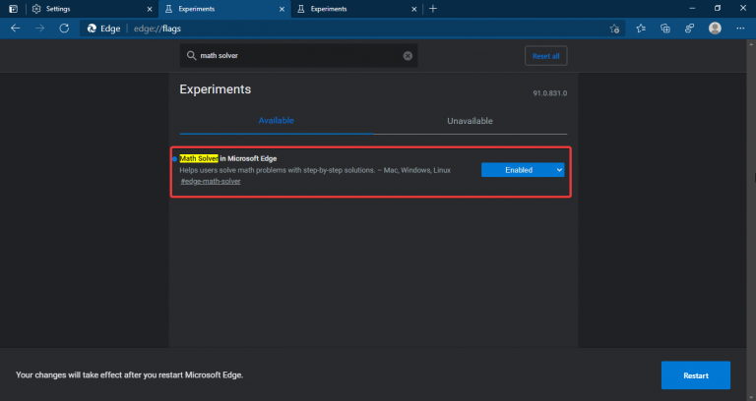
Task: Open the #edge-math-solver anchor link
Action: [x=211, y=182]
